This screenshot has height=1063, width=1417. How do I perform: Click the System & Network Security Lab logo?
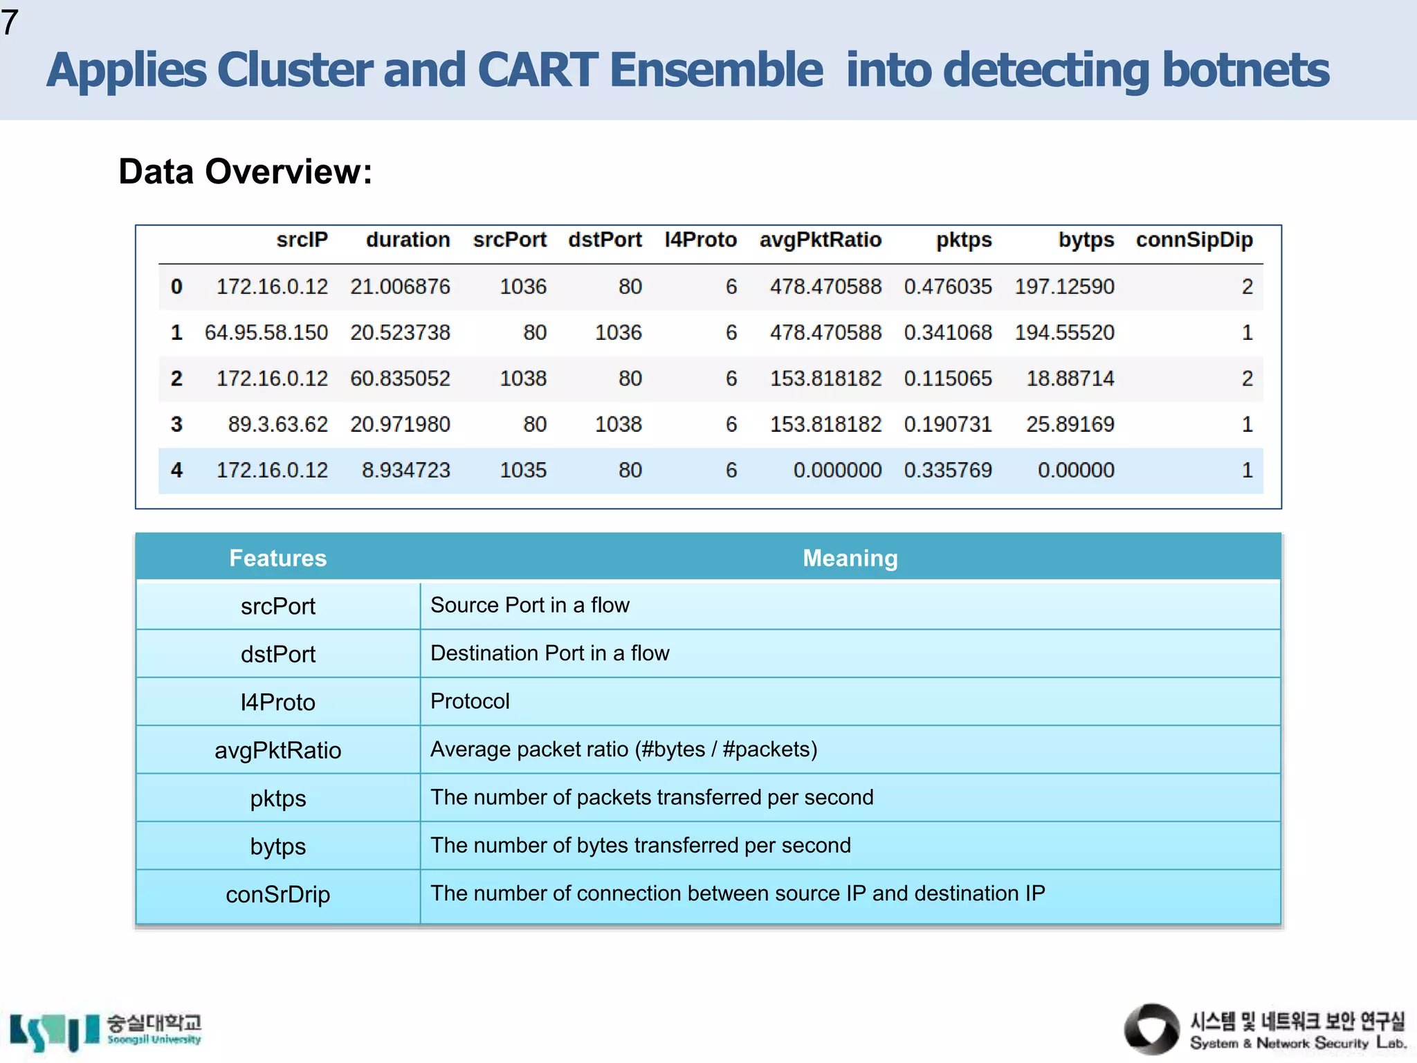tap(1265, 1029)
